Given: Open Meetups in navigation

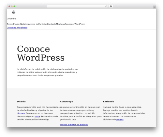Looking at the screenshot, I should pyautogui.click(x=60, y=24).
